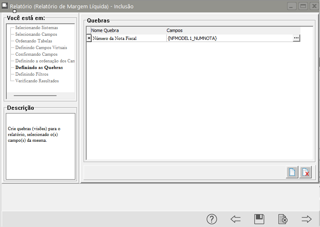Select the row marker with the asterisk
This screenshot has width=320, height=227.
point(89,38)
